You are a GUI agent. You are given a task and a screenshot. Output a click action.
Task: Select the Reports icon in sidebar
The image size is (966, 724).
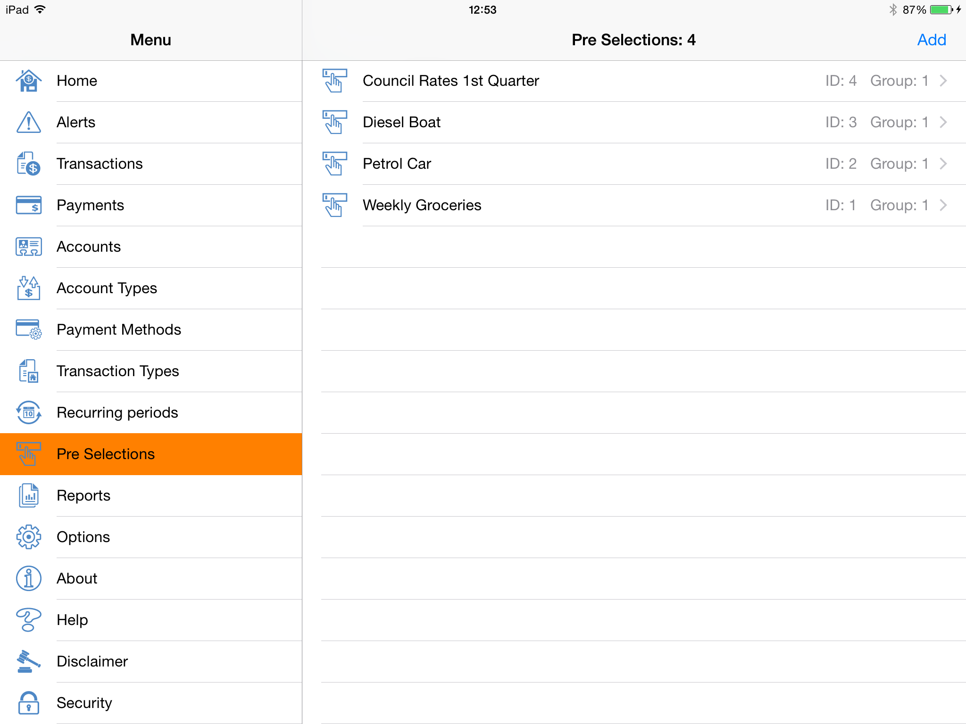point(28,495)
